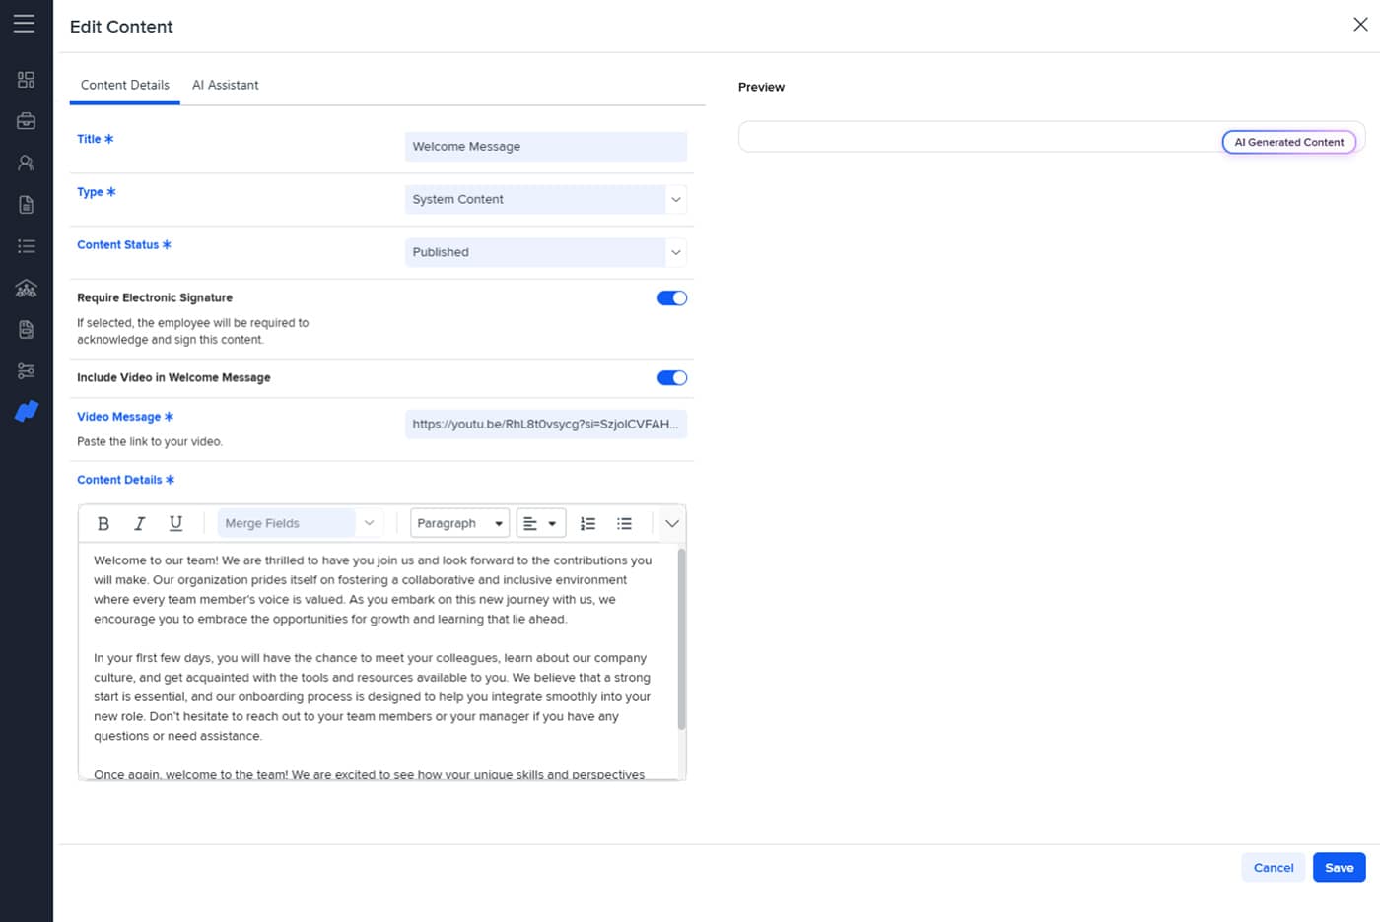This screenshot has height=922, width=1380.
Task: Click the Save button
Action: [x=1339, y=868]
